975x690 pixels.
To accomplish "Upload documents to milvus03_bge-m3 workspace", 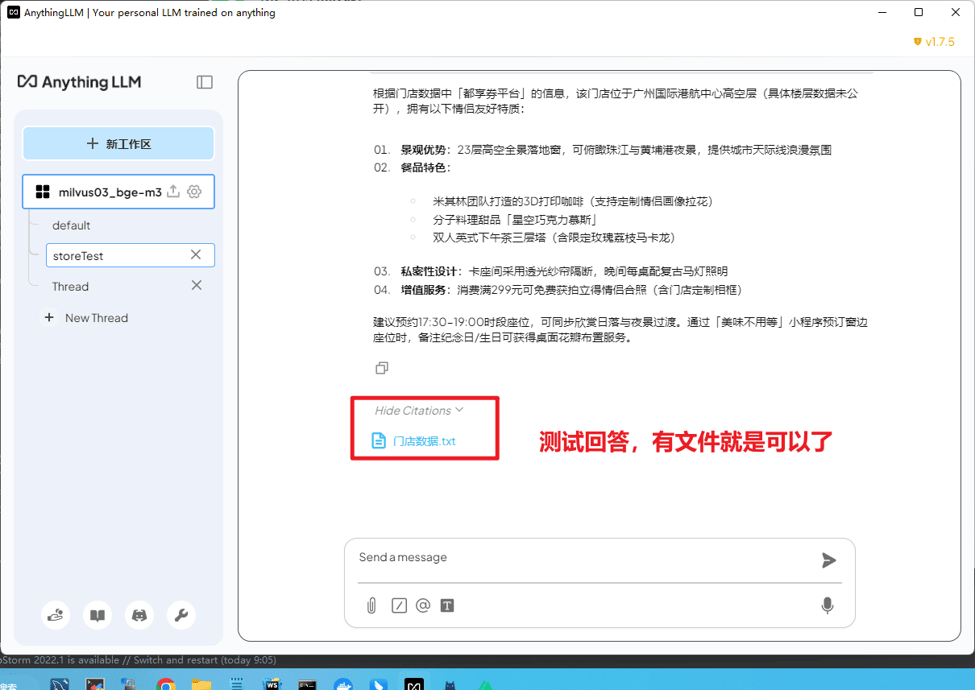I will 172,192.
